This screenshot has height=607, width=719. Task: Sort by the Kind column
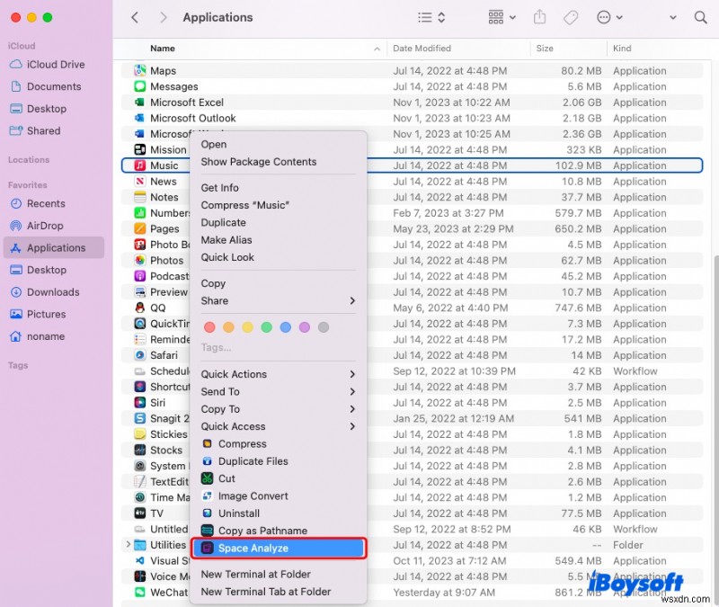622,49
